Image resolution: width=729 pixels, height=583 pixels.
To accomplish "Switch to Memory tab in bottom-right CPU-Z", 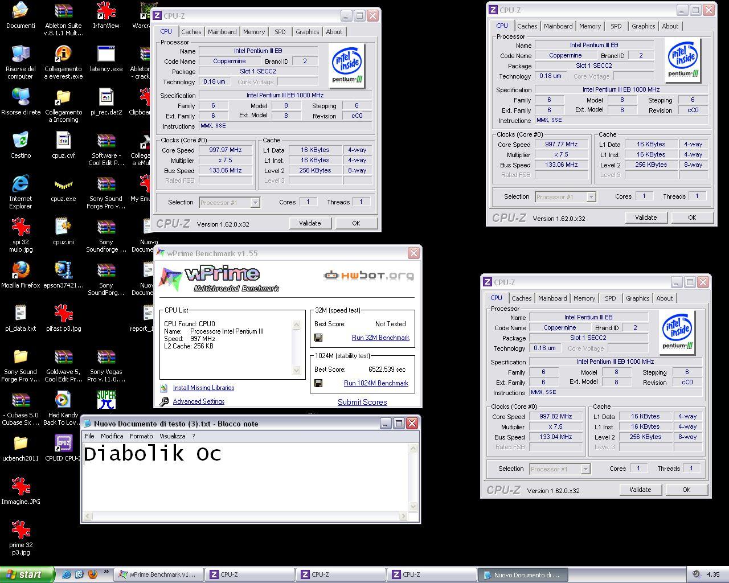I will [584, 298].
